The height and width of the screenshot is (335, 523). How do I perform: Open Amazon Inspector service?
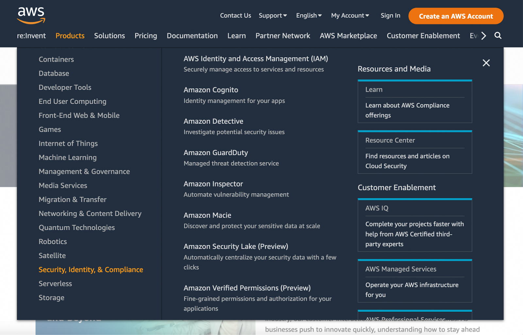pos(213,184)
